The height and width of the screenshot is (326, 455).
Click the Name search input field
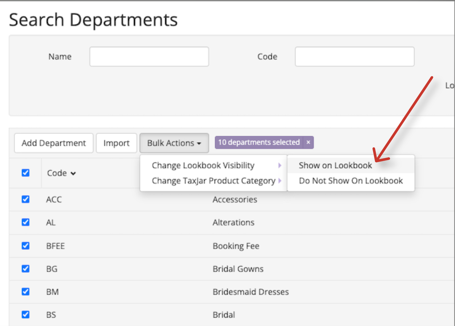149,56
